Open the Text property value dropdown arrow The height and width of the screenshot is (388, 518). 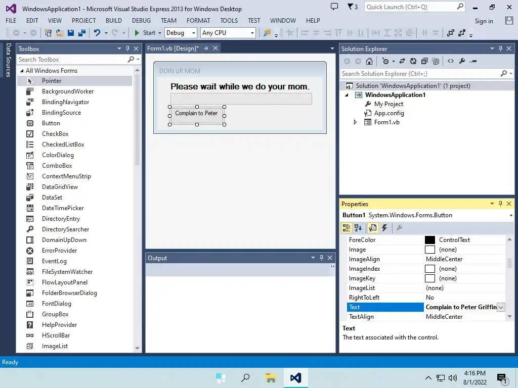[501, 307]
